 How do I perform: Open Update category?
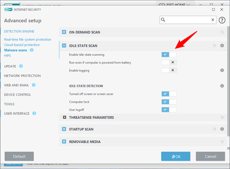tap(10, 66)
